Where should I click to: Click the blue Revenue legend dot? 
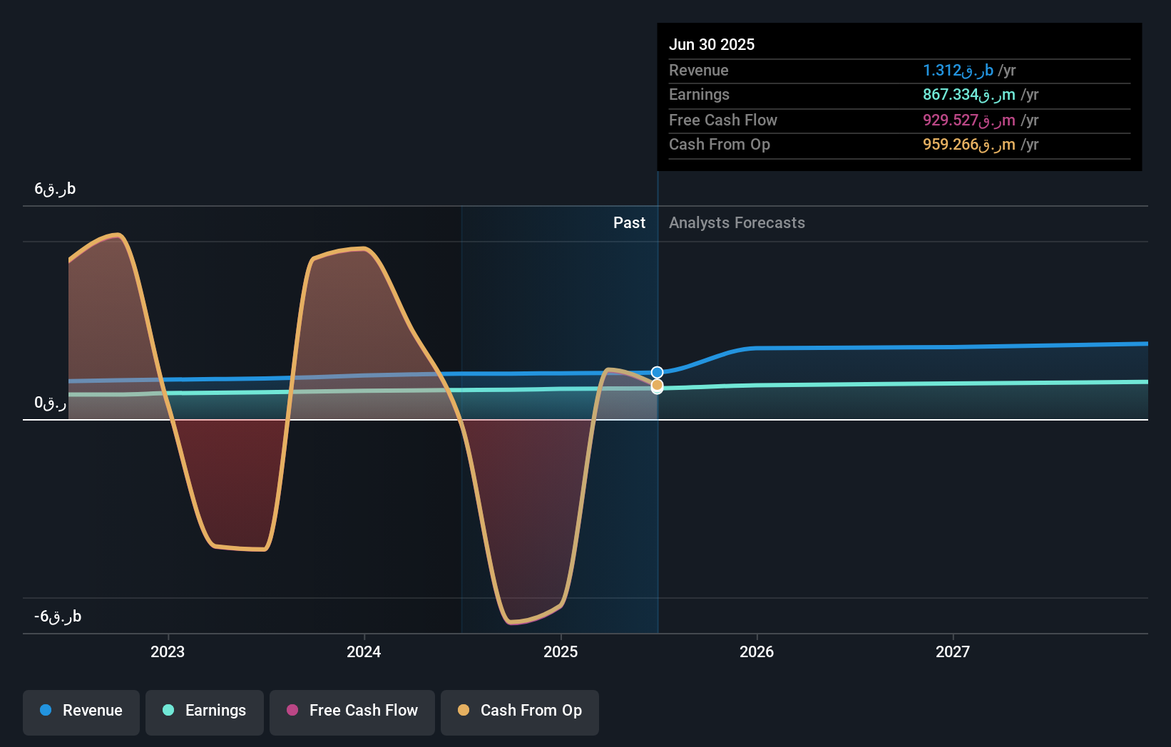point(46,710)
